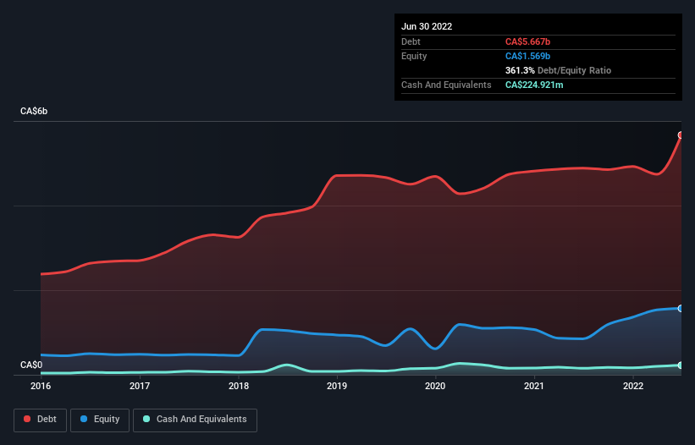Select the 2017 x-axis label
This screenshot has width=695, height=445.
[140, 386]
